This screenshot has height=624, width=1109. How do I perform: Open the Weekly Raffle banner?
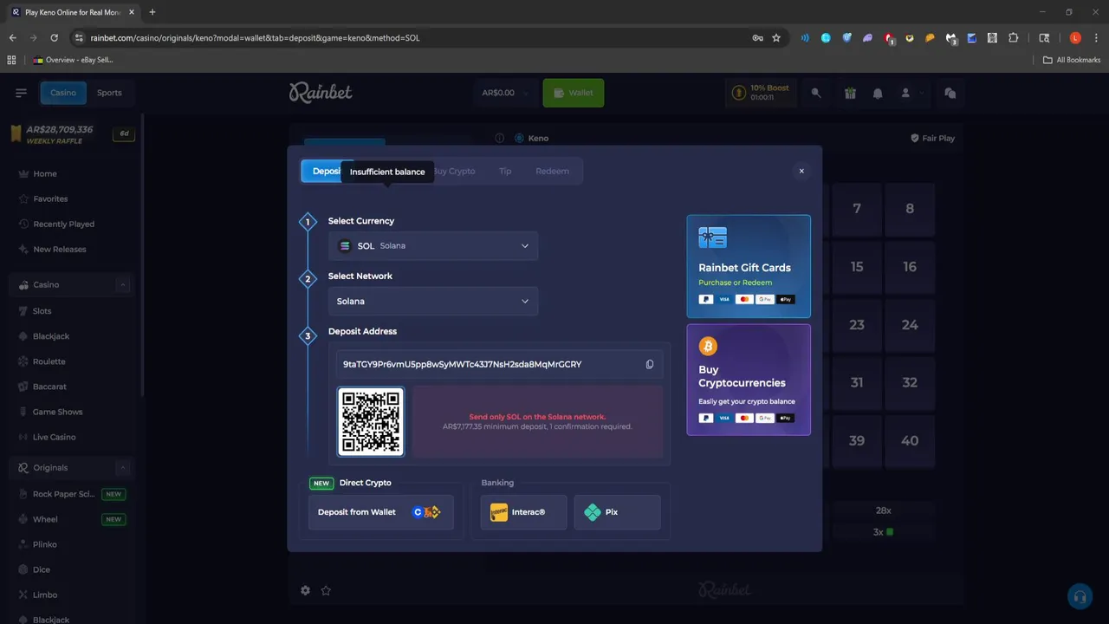click(73, 134)
